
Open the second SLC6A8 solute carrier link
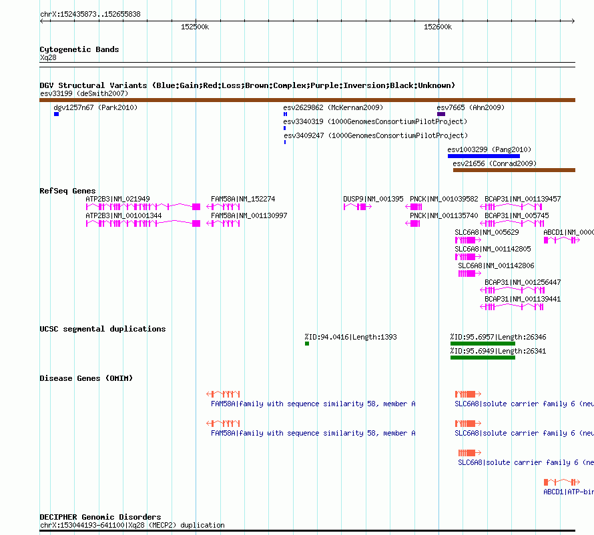coord(525,433)
